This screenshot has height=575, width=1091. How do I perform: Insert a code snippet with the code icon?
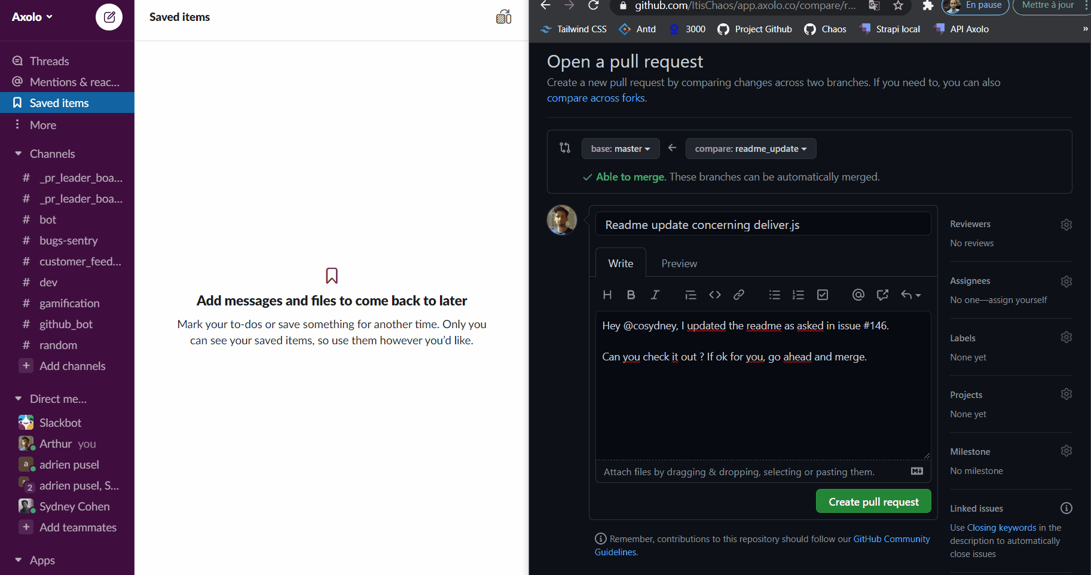tap(715, 295)
